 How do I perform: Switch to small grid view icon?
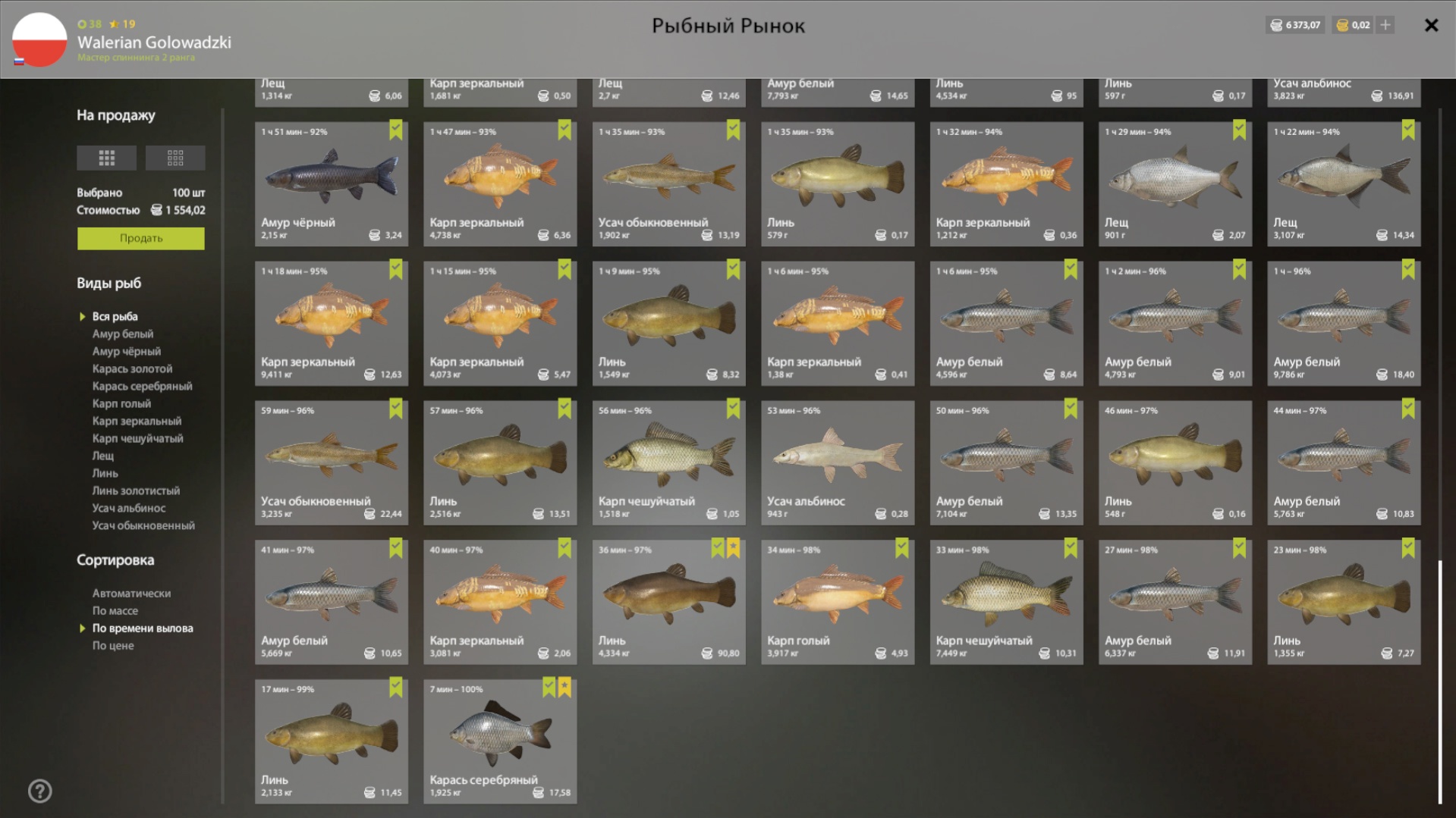tap(175, 158)
